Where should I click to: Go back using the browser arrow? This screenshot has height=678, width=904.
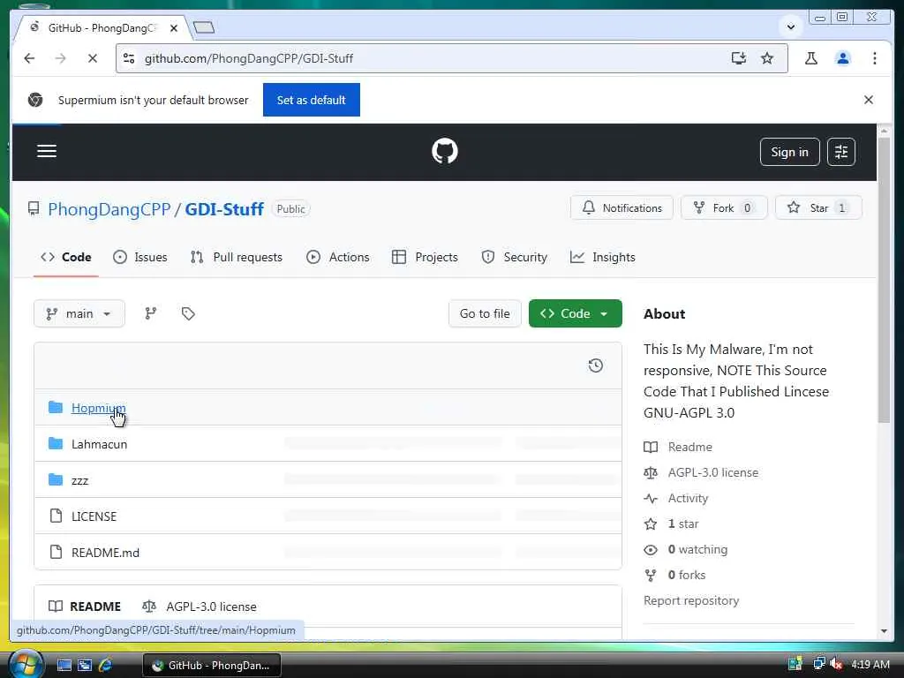pos(29,58)
